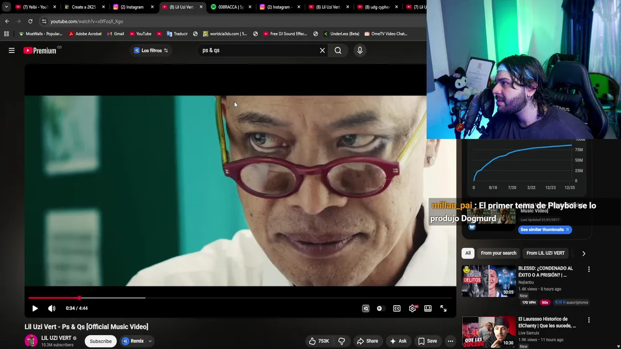Open MoeWalls bookmark

pos(40,34)
